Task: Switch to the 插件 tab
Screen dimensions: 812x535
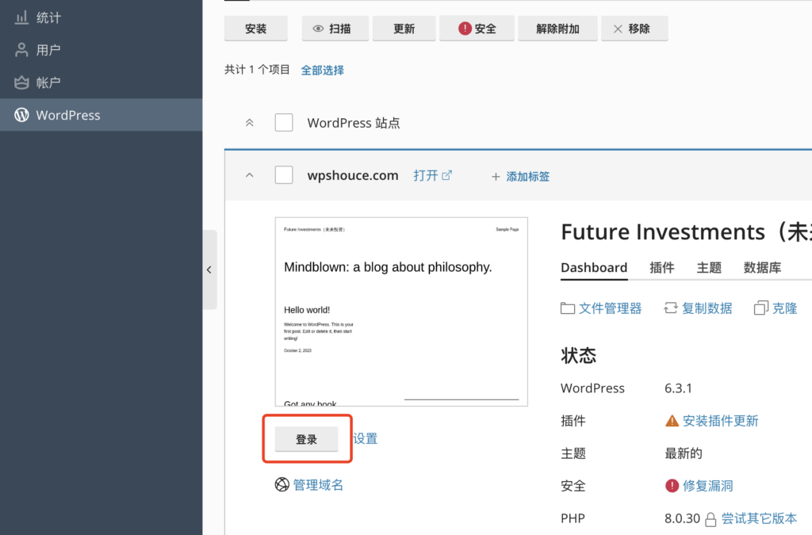Action: (662, 268)
